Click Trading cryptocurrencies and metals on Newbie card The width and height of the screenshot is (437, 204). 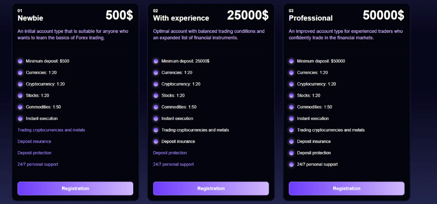coord(51,130)
